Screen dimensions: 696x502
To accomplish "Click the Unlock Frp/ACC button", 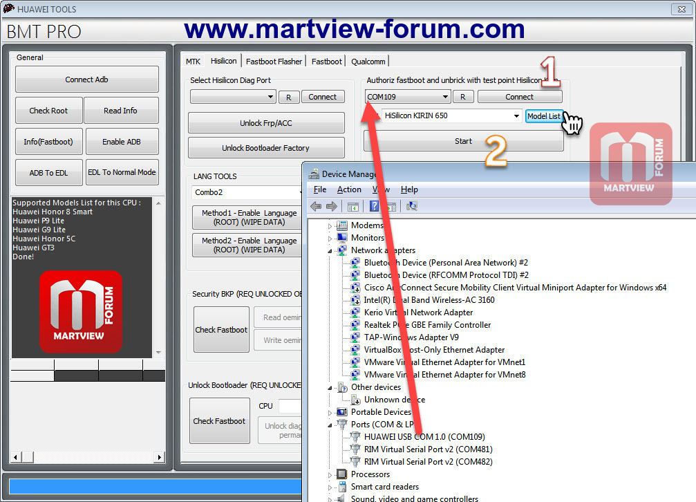I will click(266, 123).
